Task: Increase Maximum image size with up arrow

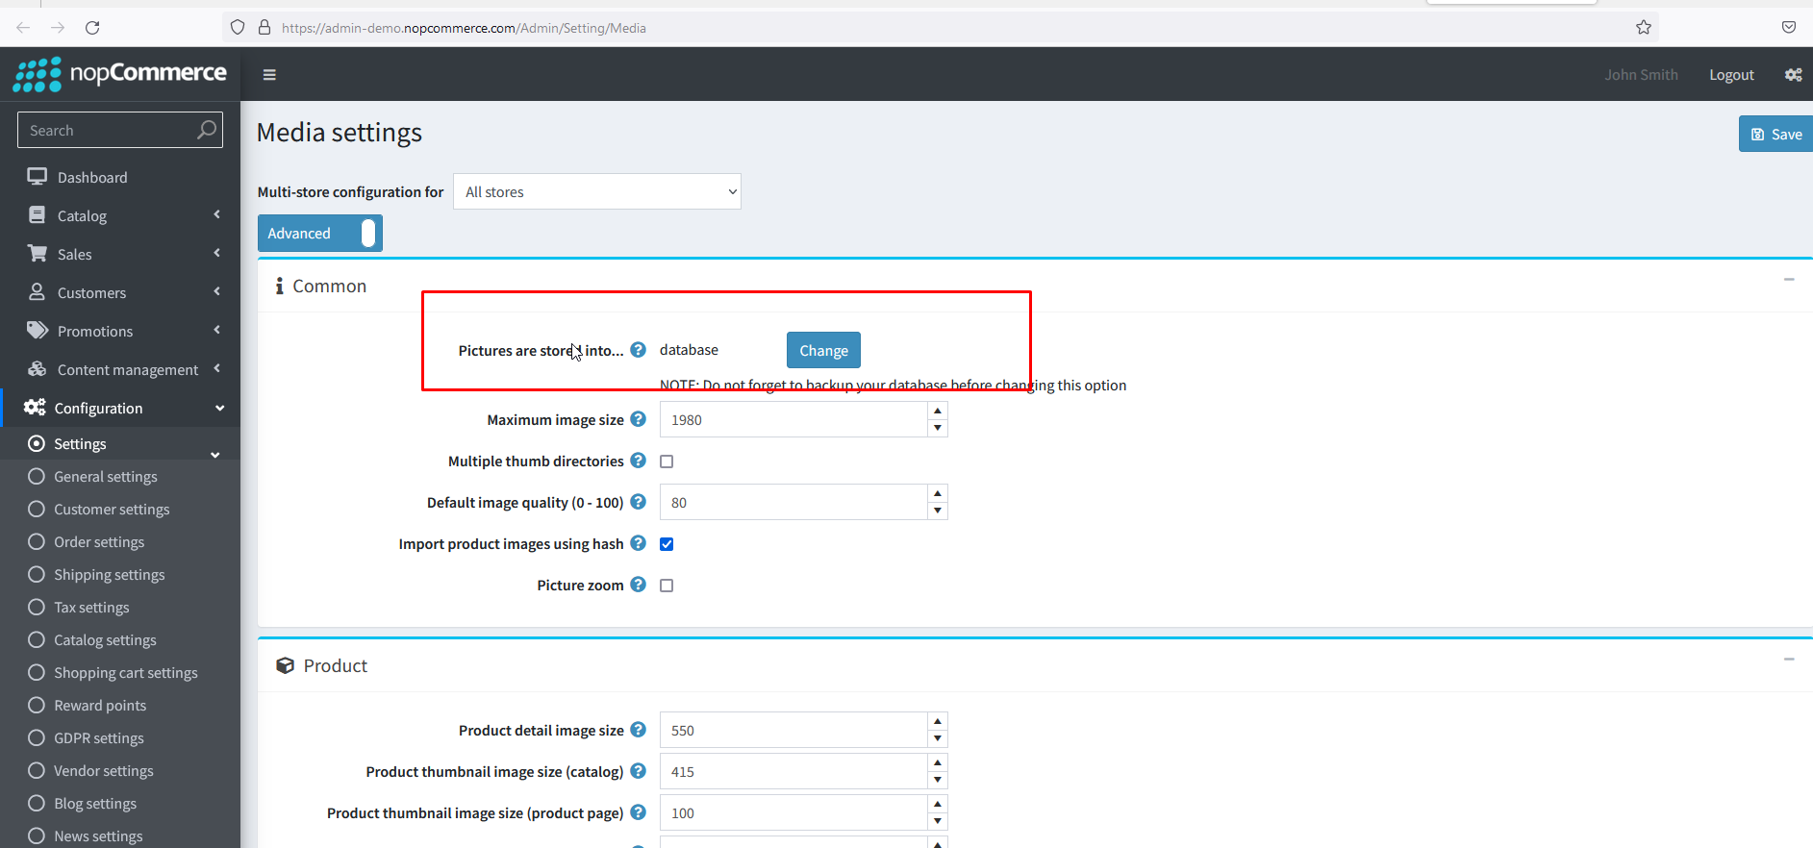Action: tap(938, 411)
